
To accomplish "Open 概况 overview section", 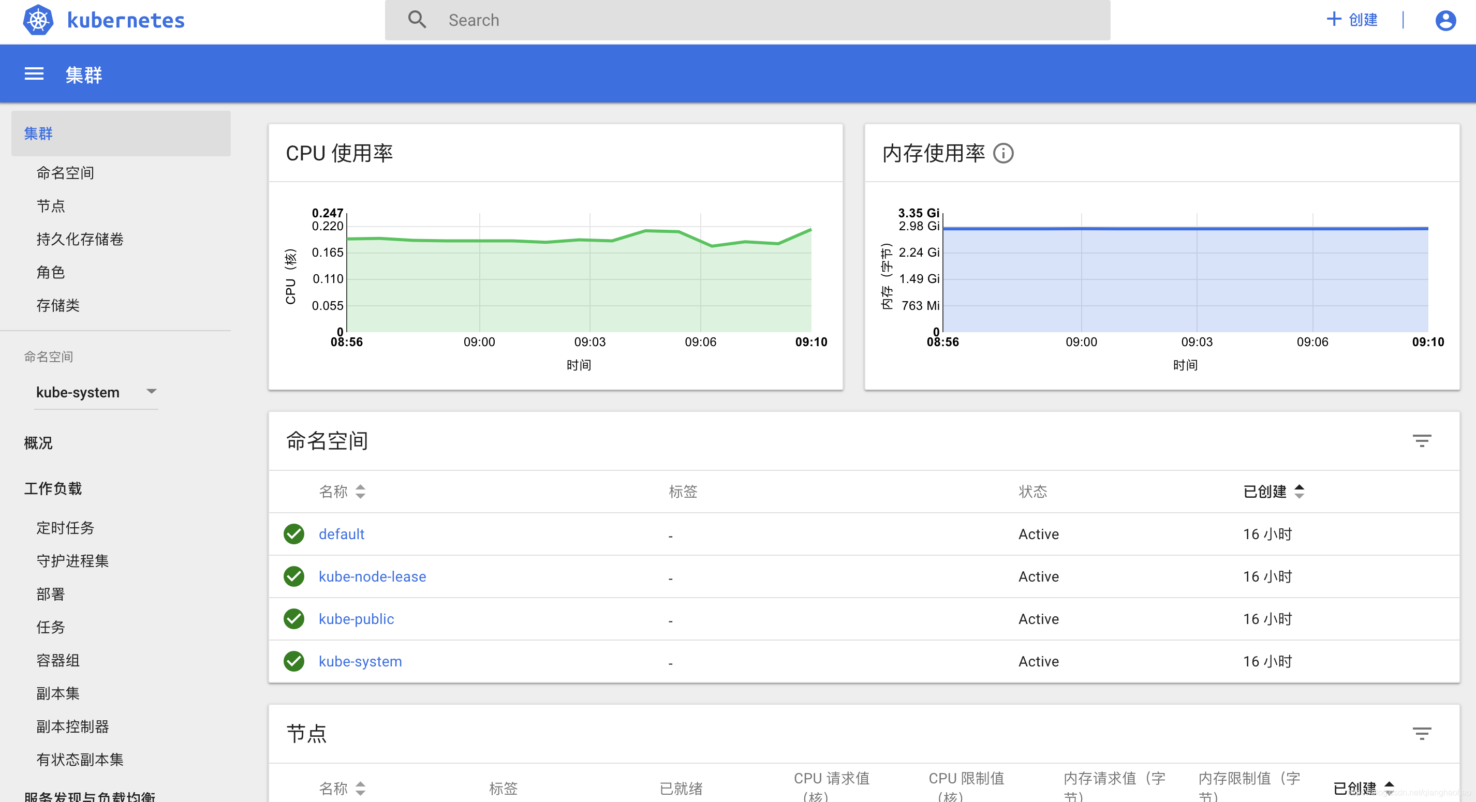I will pyautogui.click(x=38, y=443).
